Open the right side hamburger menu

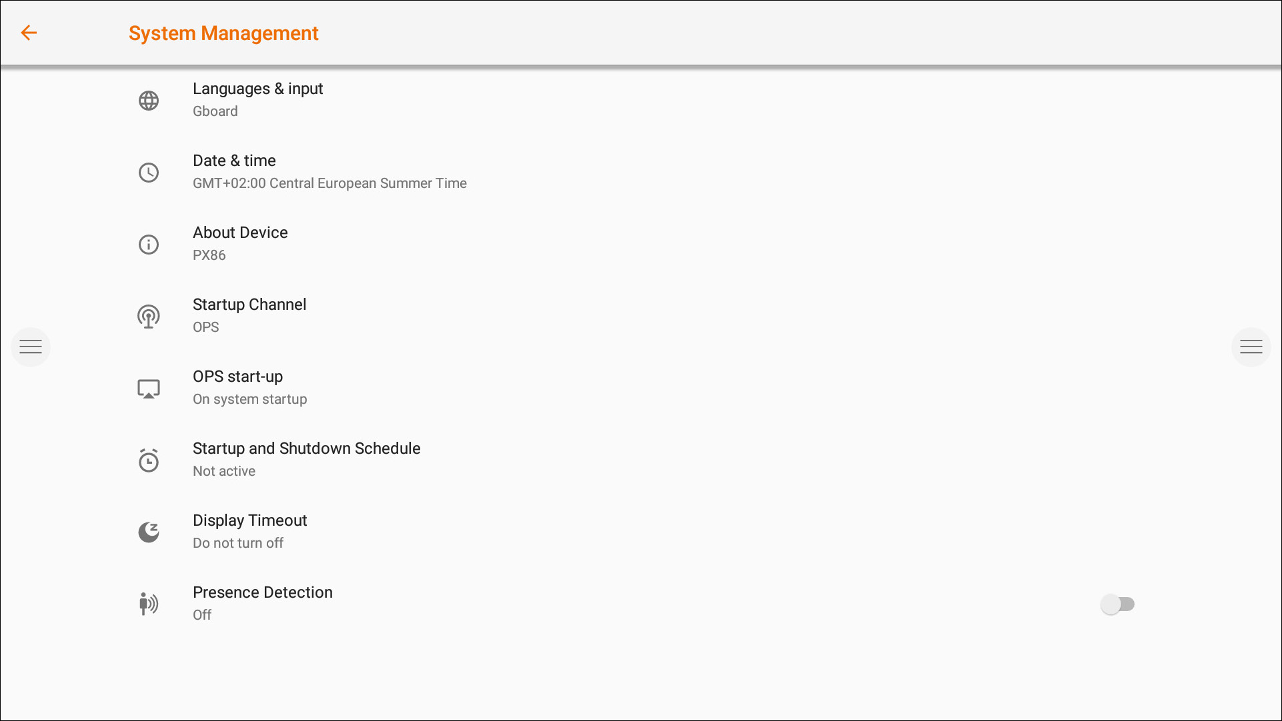(1251, 347)
